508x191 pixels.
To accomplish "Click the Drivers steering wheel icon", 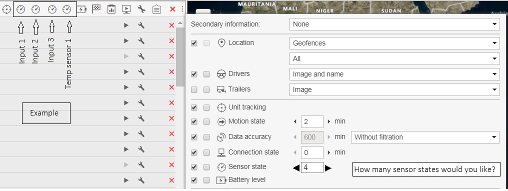I will (x=221, y=74).
